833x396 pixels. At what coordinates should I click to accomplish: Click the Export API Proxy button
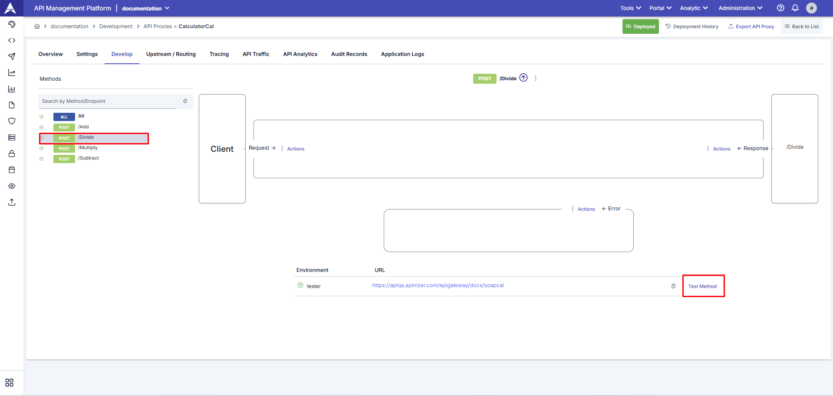(751, 26)
